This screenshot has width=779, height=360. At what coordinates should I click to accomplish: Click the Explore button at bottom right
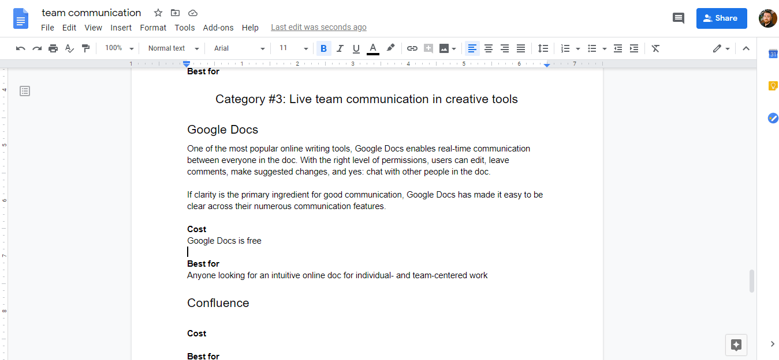pos(736,345)
